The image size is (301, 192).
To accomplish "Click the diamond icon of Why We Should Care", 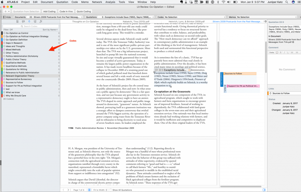I will pyautogui.click(x=4, y=96).
